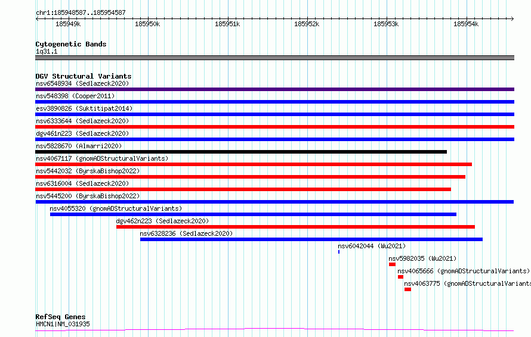This screenshot has width=531, height=337.
Task: Click the nsv6548934 (Sedlazeck2020) label
Action: 82,83
